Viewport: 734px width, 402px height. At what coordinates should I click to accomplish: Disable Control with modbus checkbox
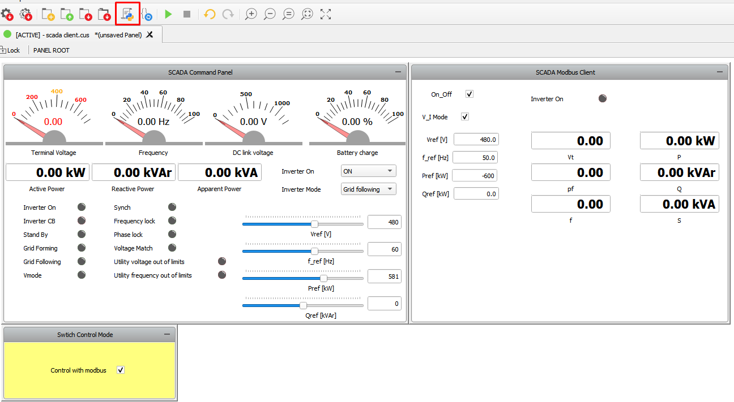pos(120,370)
